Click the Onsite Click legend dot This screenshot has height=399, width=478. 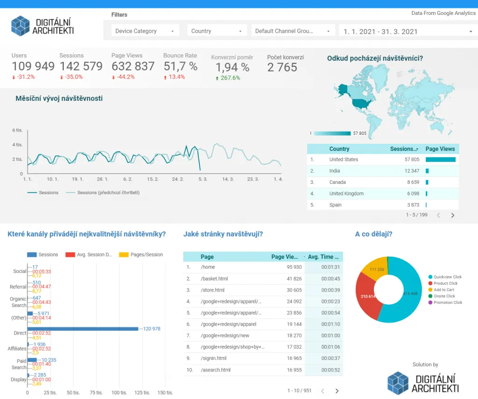pos(430,296)
